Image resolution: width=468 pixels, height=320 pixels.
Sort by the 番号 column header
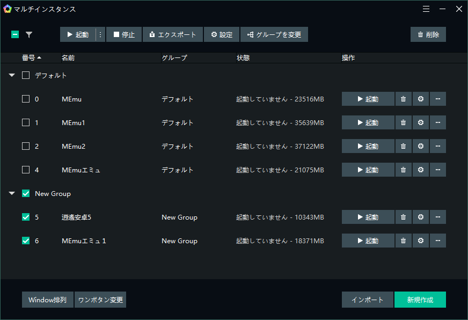tap(31, 57)
